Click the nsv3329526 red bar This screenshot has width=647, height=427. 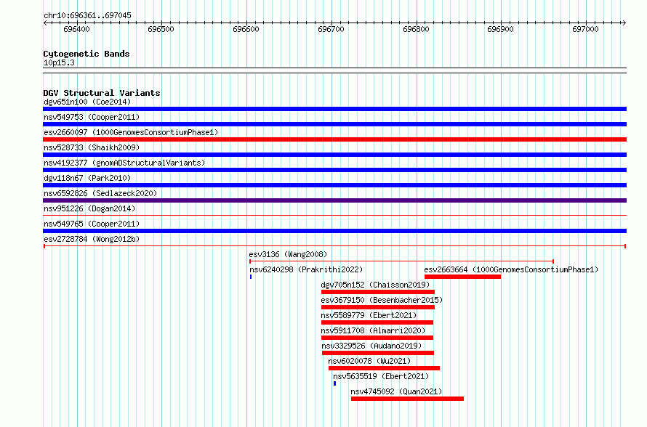click(x=378, y=353)
